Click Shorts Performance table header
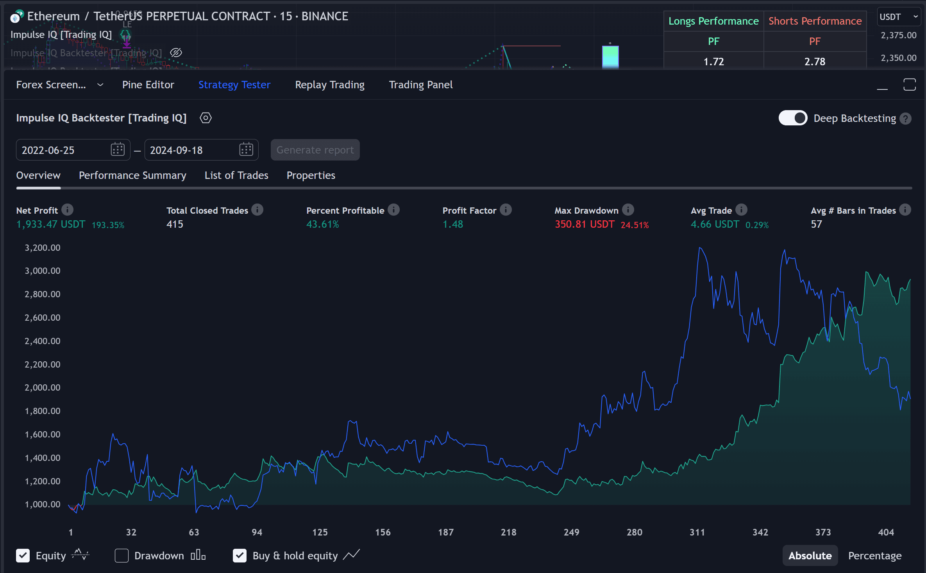Viewport: 926px width, 573px height. 815,21
